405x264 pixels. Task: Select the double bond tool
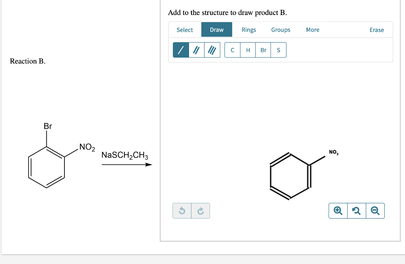point(196,50)
